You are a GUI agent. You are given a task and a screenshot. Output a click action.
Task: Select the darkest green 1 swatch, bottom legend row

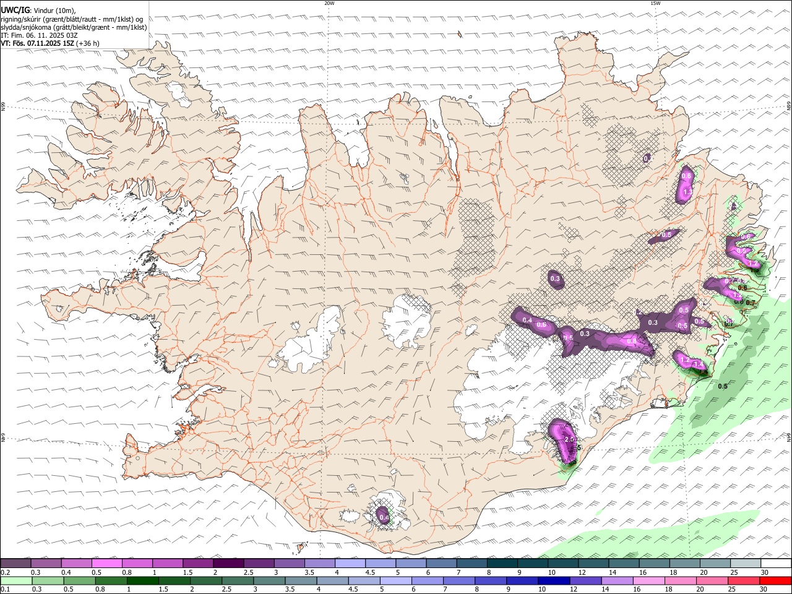tap(142, 581)
